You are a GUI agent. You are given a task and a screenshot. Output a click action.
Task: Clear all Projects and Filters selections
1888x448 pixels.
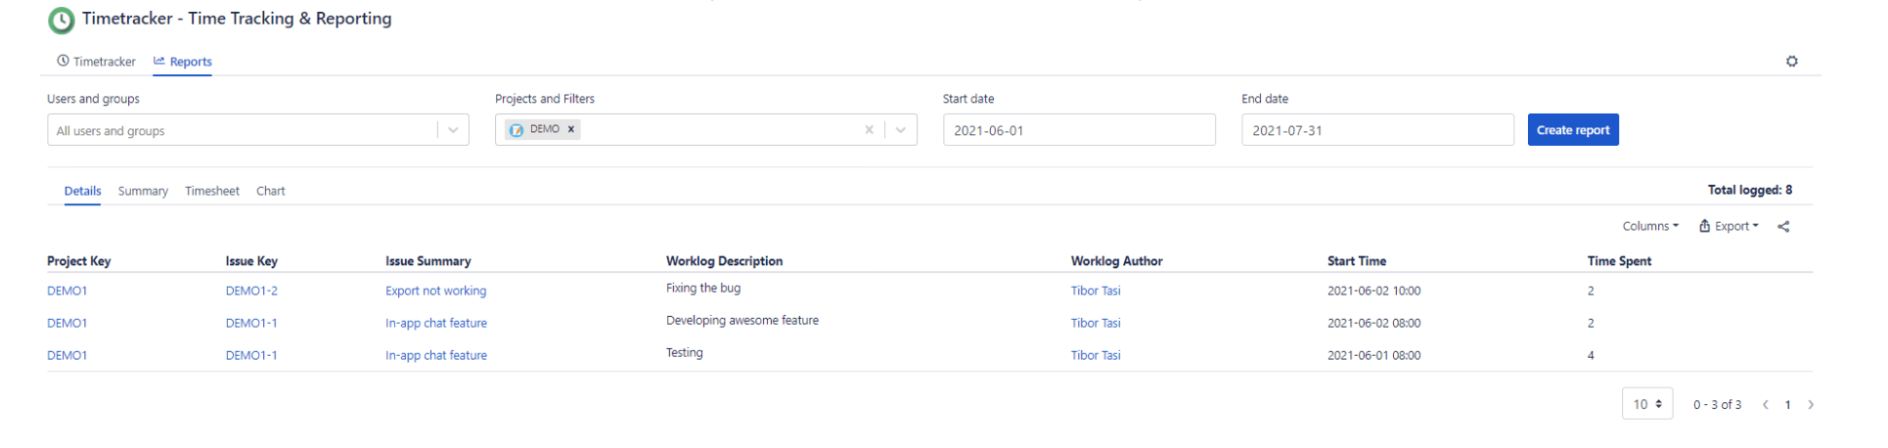[x=869, y=130]
